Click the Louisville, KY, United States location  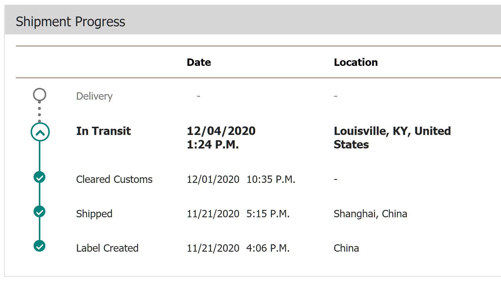pos(392,138)
